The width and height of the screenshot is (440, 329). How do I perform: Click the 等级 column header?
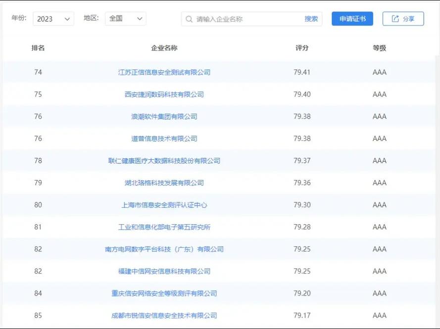[x=380, y=48]
